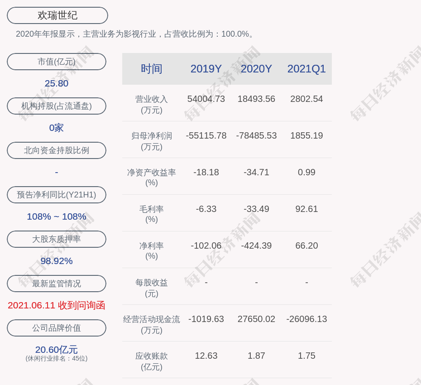The image size is (421, 385).
Task: Select the 北向资金持股比例 pill
Action: (x=57, y=150)
